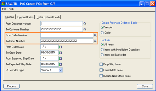Tick Include Non-Stock Items checkbox
Viewport: 156px width, 91px height.
click(x=101, y=76)
